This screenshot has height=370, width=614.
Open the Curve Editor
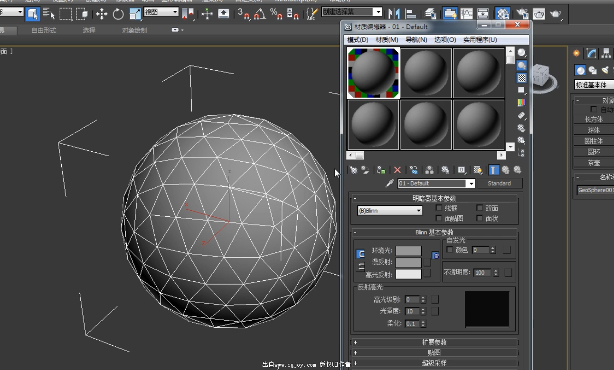click(x=467, y=14)
